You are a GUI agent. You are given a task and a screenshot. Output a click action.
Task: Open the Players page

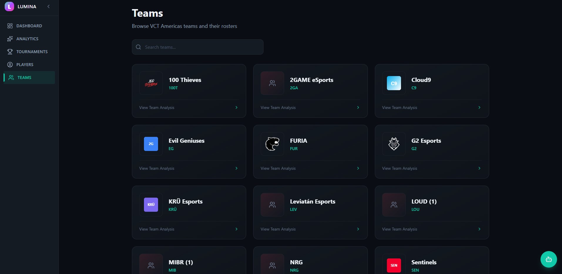29,65
